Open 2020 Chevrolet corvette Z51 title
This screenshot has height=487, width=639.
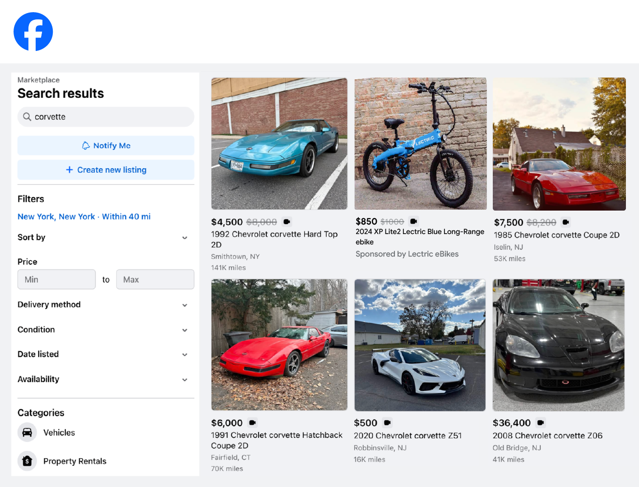tap(408, 436)
